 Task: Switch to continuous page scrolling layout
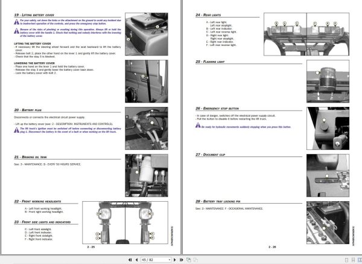tap(353, 260)
